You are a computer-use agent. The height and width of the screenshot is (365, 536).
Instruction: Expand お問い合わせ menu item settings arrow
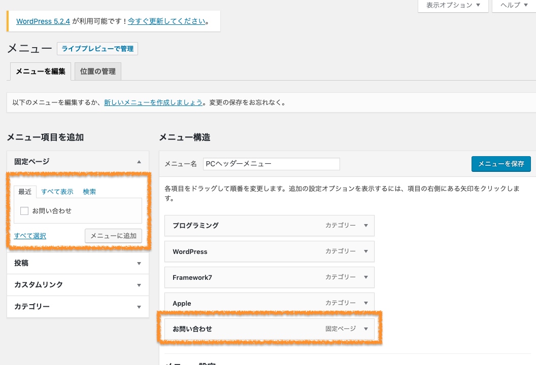[x=365, y=329]
